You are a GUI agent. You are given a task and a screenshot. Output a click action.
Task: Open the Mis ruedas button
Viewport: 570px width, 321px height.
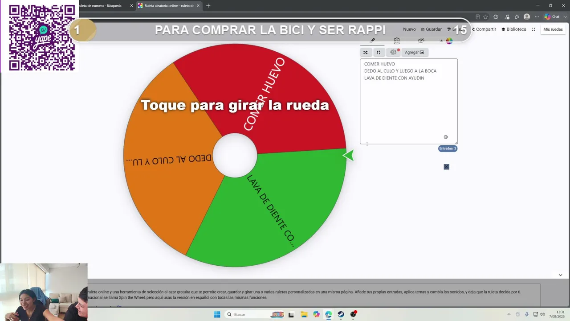click(553, 29)
